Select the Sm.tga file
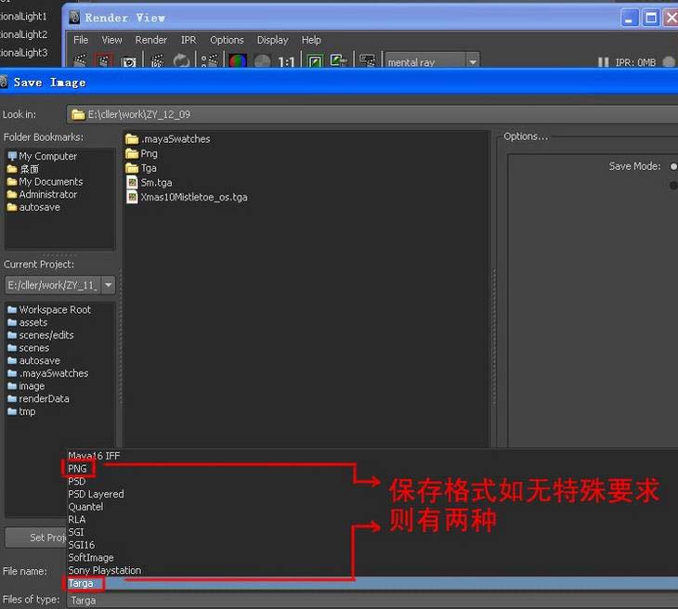The height and width of the screenshot is (609, 678). click(x=150, y=182)
